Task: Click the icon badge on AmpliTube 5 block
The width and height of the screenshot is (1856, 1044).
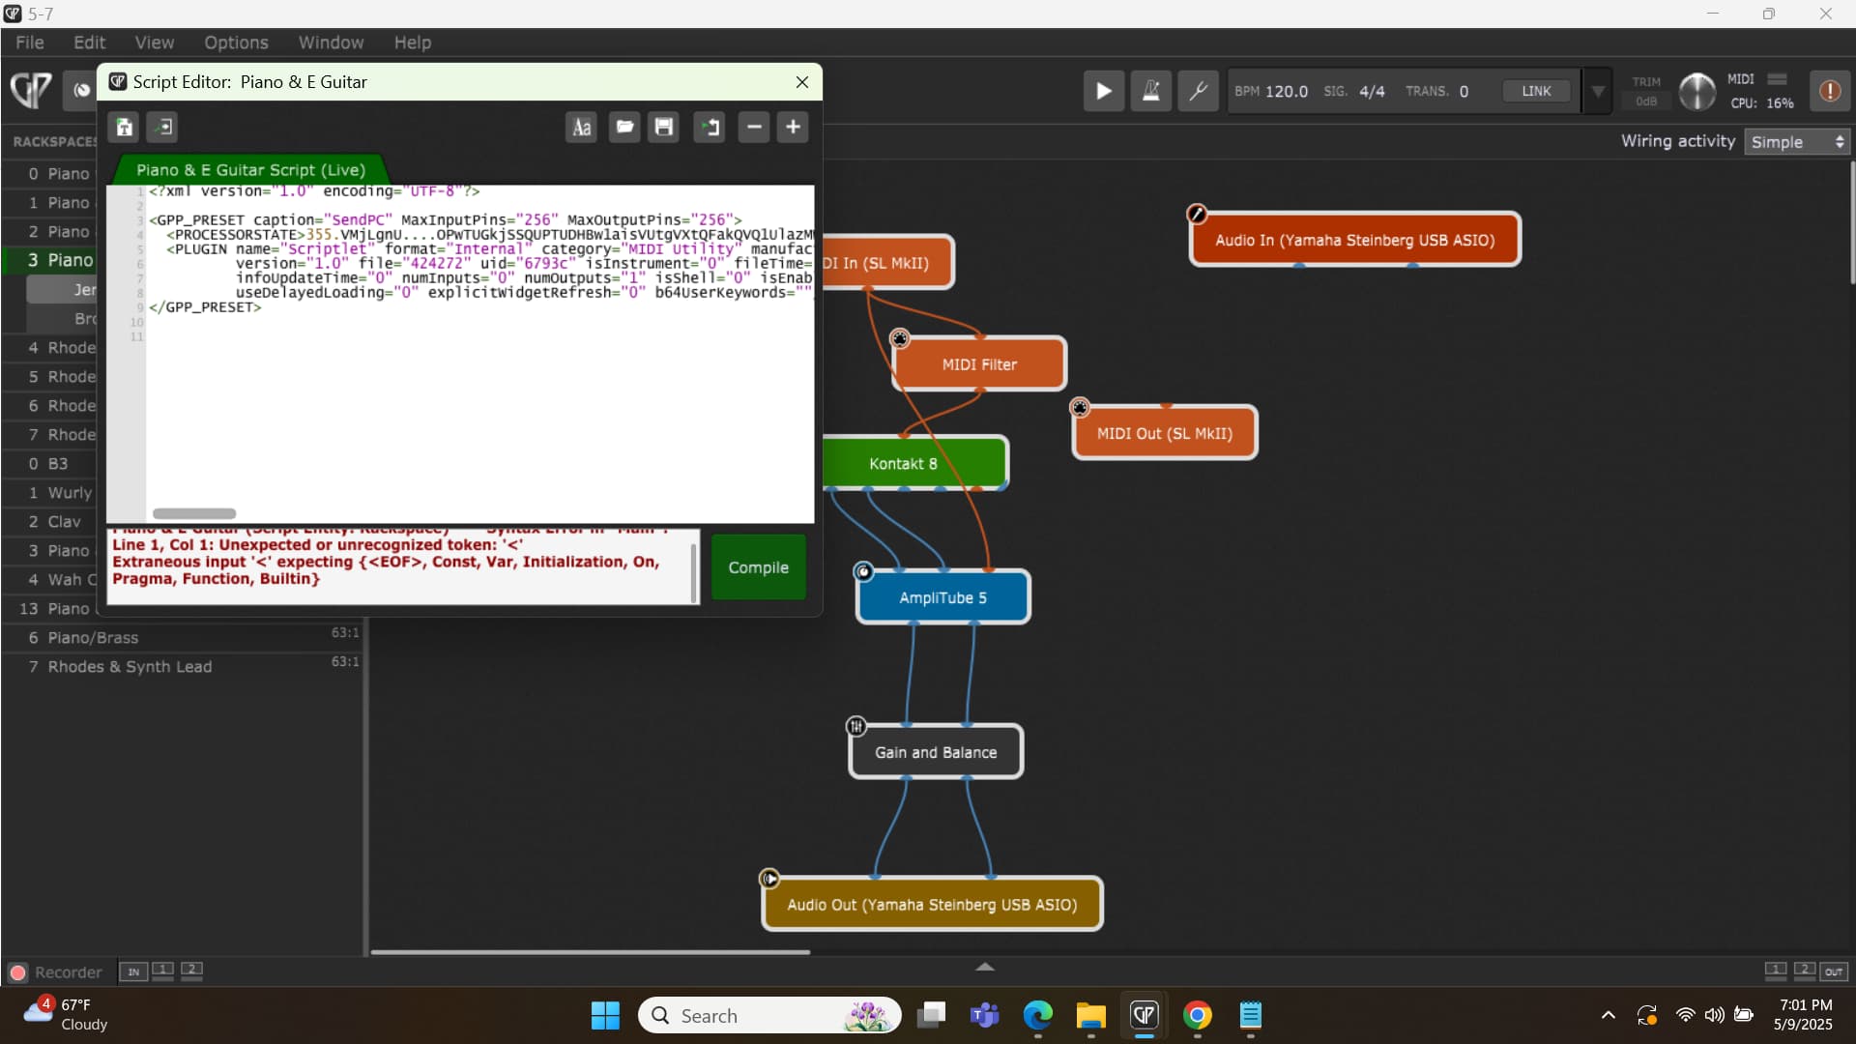Action: click(863, 571)
